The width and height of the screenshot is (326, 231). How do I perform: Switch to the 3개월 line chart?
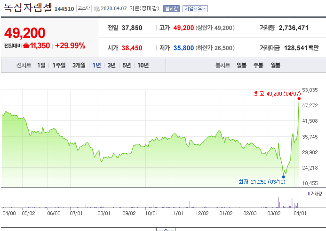point(79,66)
